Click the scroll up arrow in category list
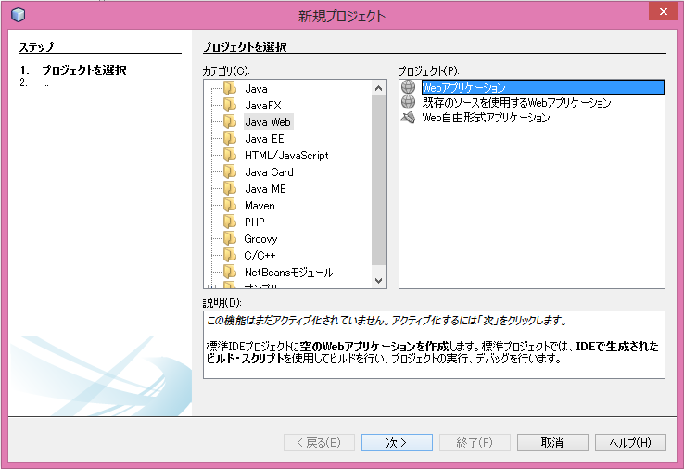Screen dimensions: 684x469 coord(379,89)
